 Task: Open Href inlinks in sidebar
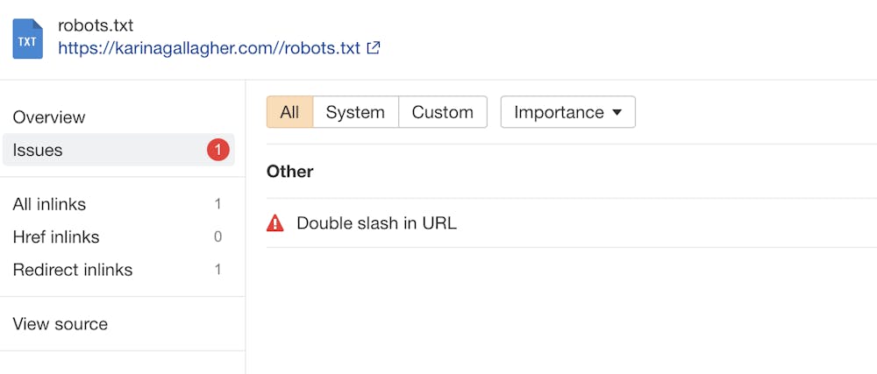tap(56, 237)
